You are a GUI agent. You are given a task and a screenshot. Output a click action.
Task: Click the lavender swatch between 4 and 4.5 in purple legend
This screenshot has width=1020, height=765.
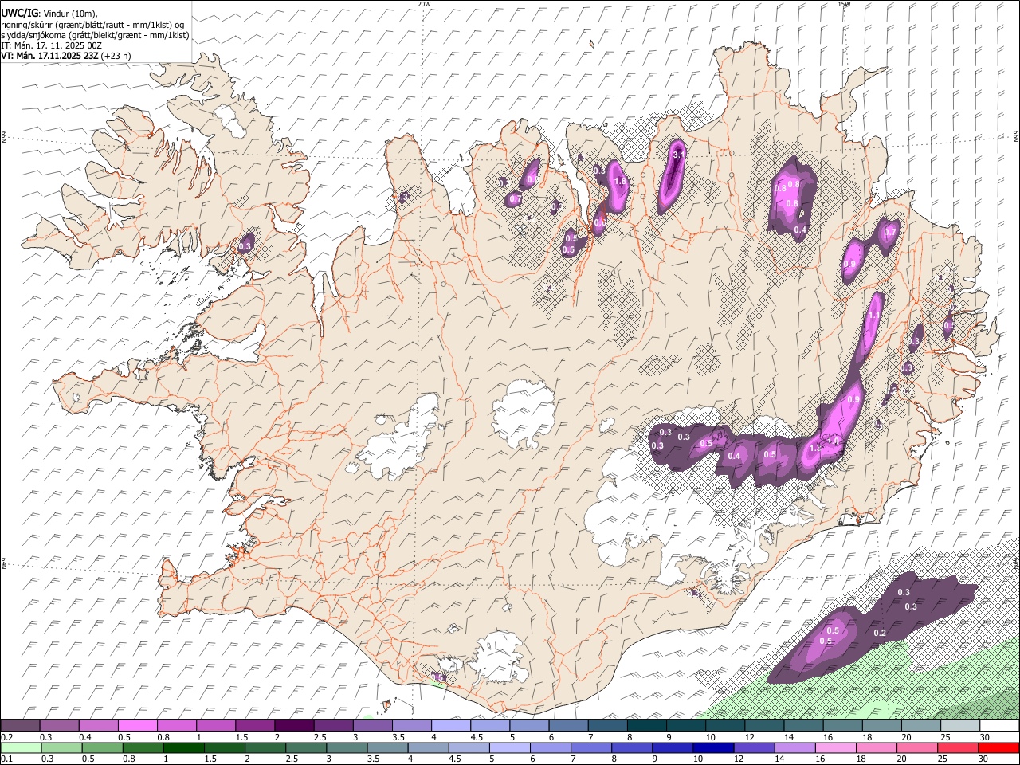pos(450,726)
